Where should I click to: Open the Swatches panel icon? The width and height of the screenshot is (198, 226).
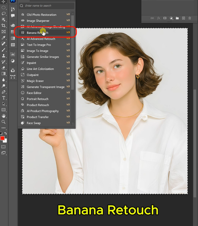click(13, 32)
